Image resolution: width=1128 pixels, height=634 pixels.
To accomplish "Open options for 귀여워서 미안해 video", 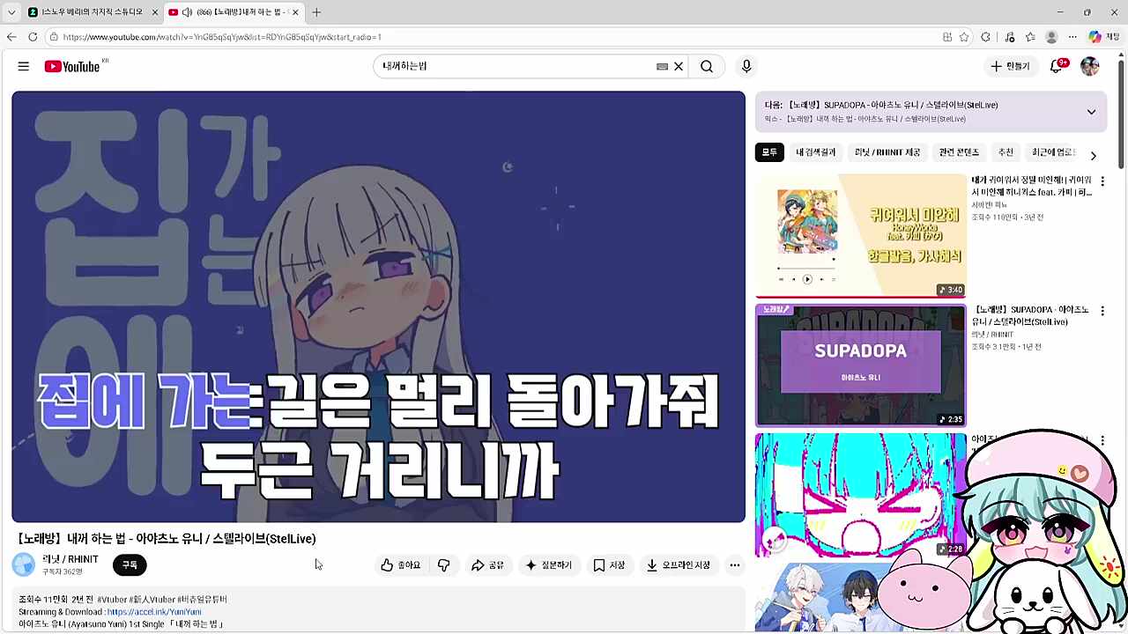I will pyautogui.click(x=1102, y=181).
